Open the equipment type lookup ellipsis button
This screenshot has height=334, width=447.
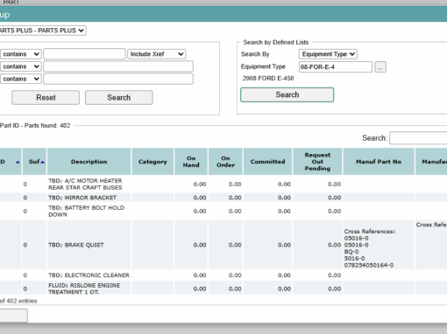380,67
